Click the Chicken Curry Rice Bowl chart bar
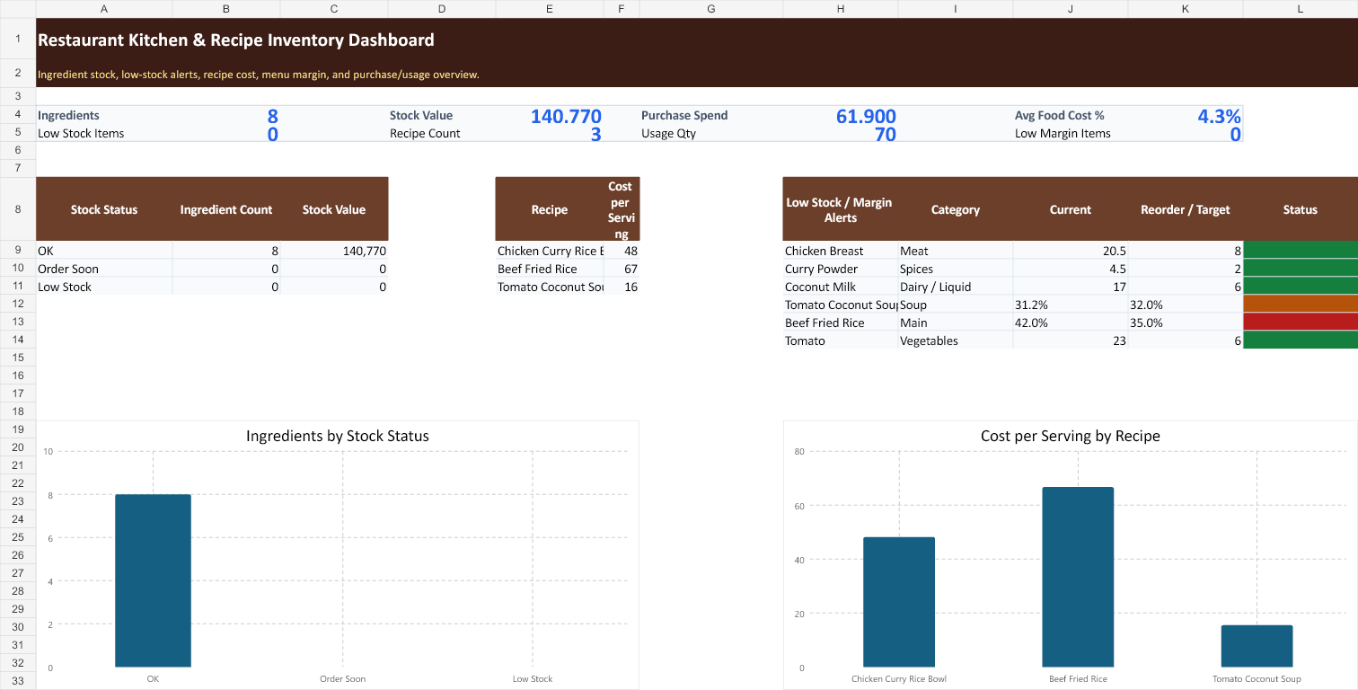Viewport: 1358px width, 690px height. [x=899, y=602]
